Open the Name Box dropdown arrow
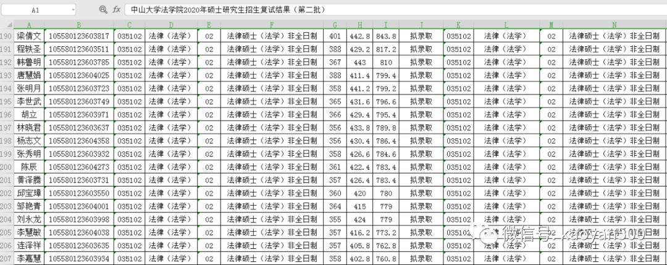Screen dimensions: 667x265 pos(73,9)
